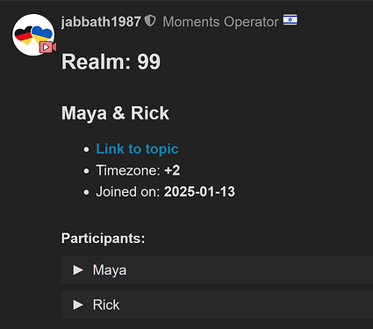
Task: Select the +2 timezone value
Action: click(x=172, y=170)
